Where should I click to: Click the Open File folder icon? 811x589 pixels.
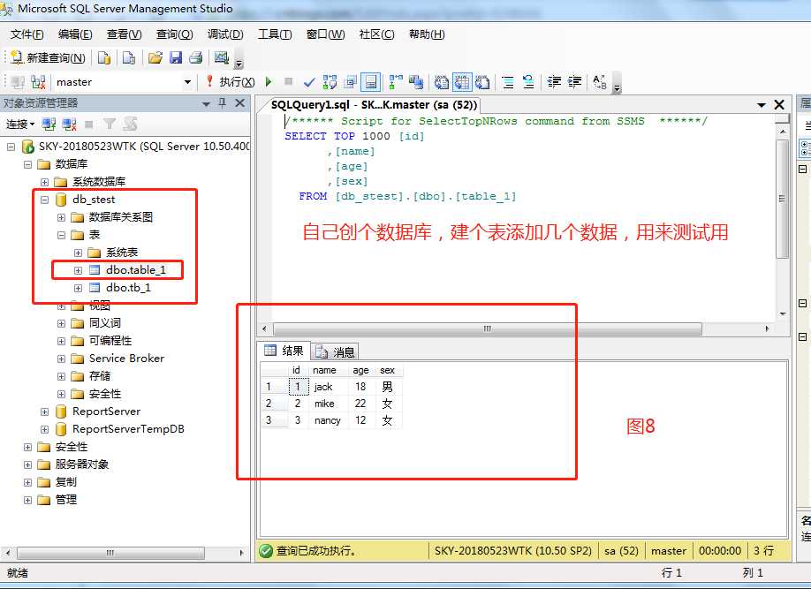[x=155, y=58]
